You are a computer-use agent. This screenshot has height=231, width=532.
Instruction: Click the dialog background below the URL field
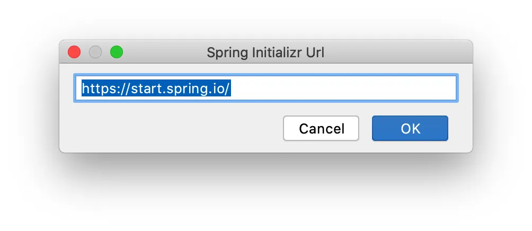tap(170, 109)
